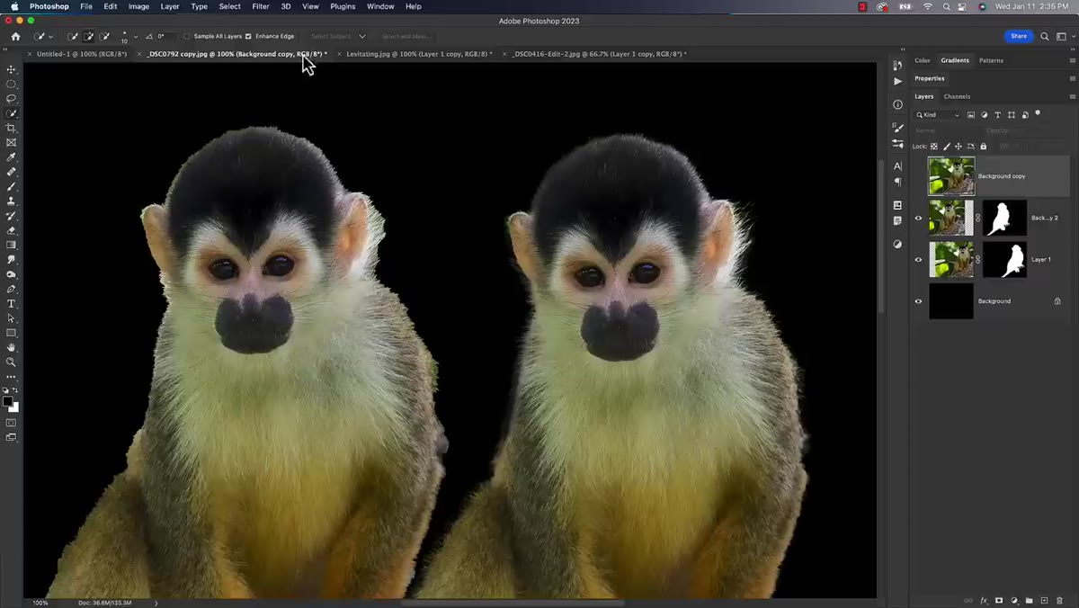Image resolution: width=1079 pixels, height=608 pixels.
Task: Select the Smudge tool
Action: click(x=12, y=260)
